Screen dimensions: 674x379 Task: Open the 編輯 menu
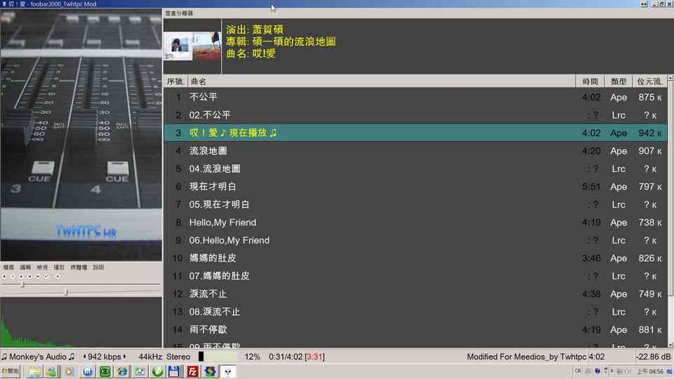[x=25, y=267]
